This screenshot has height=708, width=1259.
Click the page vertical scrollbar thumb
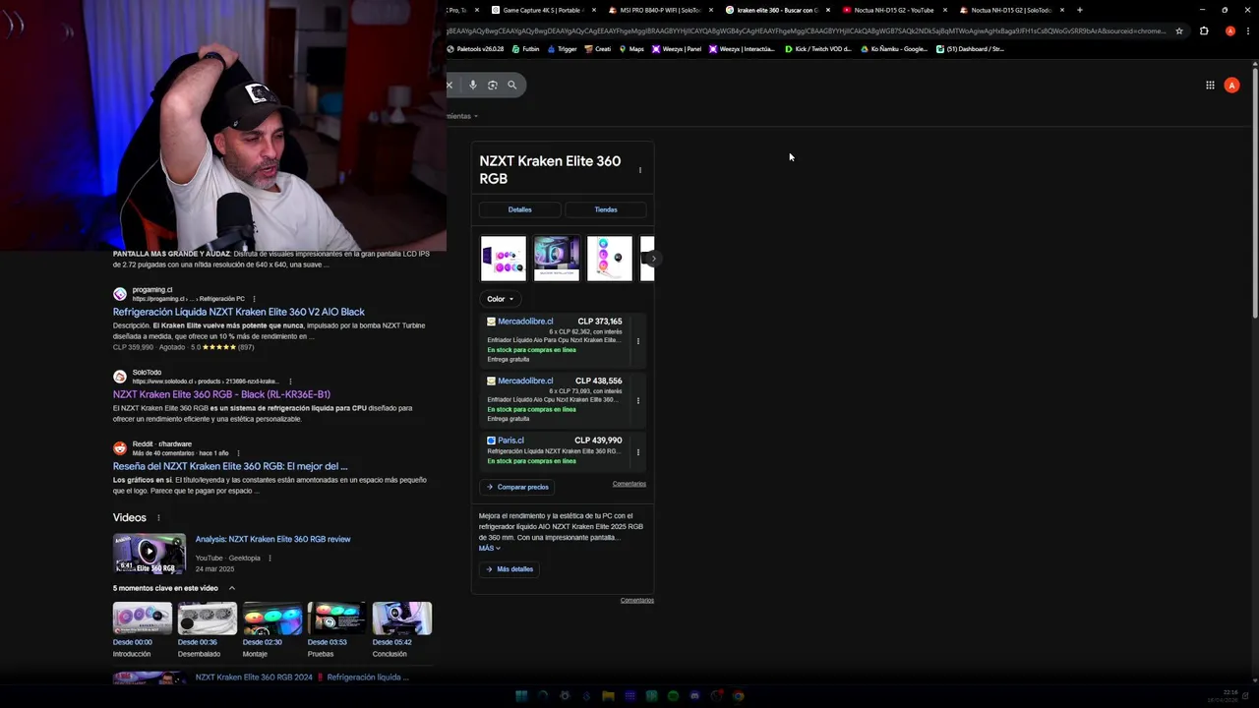[1255, 192]
